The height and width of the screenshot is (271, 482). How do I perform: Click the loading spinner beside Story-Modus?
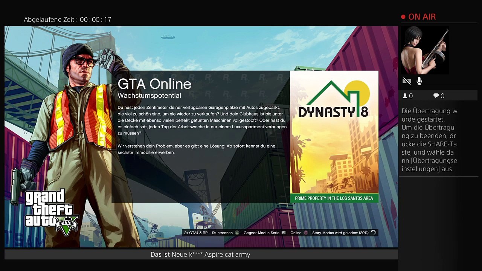[x=373, y=233]
